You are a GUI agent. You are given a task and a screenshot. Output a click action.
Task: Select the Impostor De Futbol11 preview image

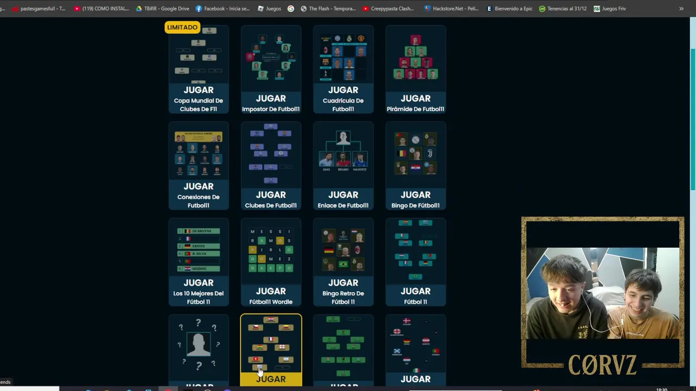[271, 57]
